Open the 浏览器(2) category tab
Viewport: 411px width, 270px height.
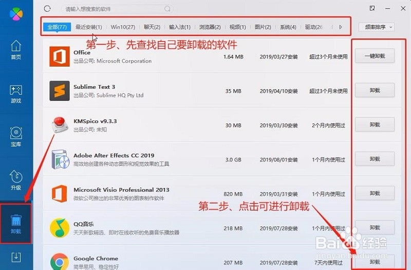(210, 27)
